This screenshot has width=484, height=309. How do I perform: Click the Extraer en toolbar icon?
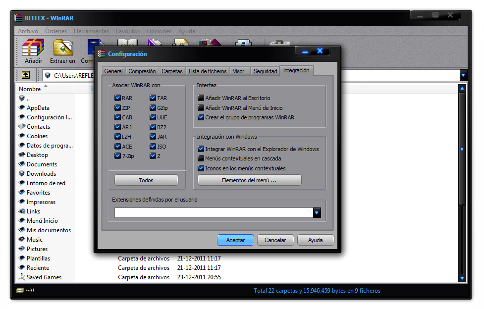63,47
